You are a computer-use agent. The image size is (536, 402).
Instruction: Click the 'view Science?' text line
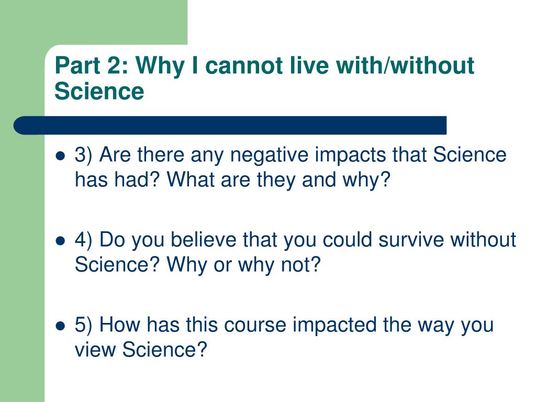(x=141, y=349)
